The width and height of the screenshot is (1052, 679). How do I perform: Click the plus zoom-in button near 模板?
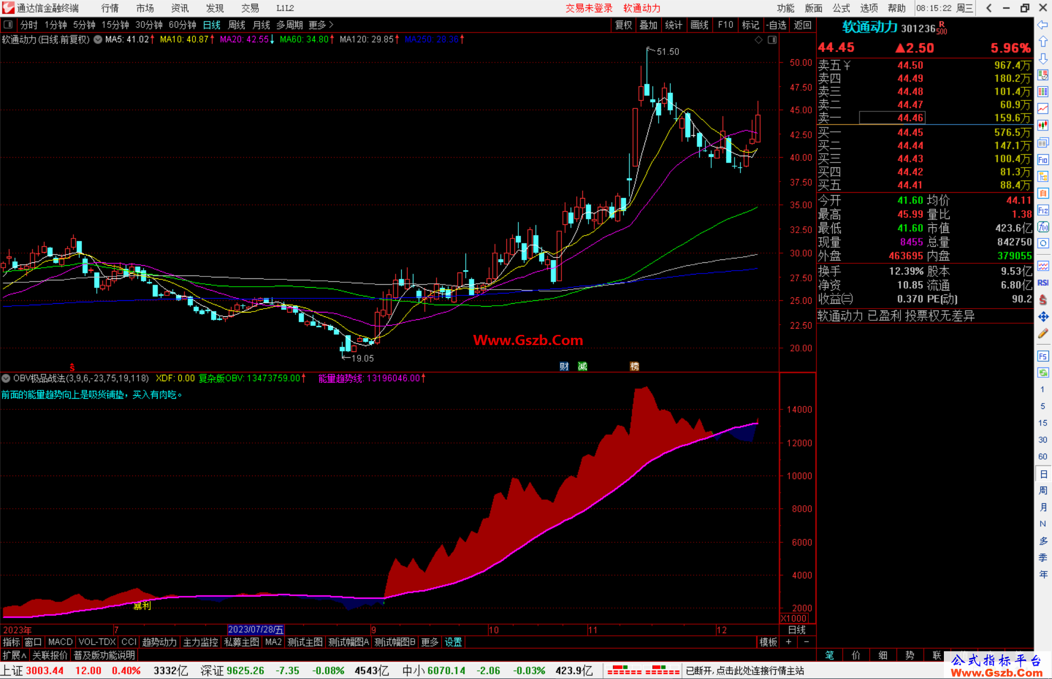click(x=789, y=642)
